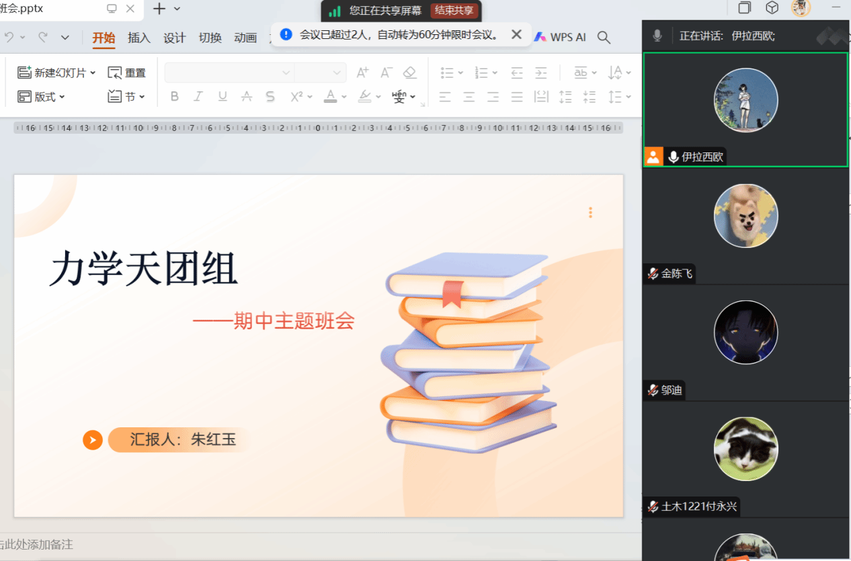Click the signal strength bars in the sharing bar
Viewport: 851px width, 561px height.
point(335,11)
